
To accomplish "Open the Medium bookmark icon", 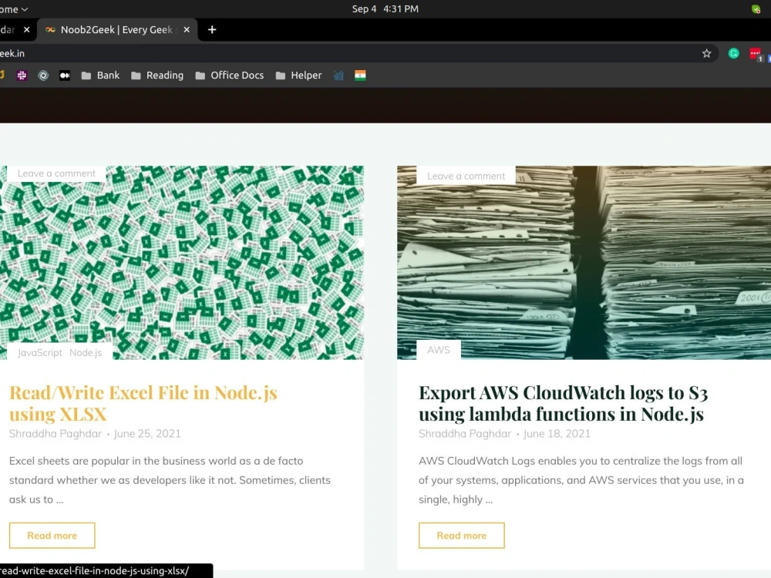I will [x=65, y=76].
